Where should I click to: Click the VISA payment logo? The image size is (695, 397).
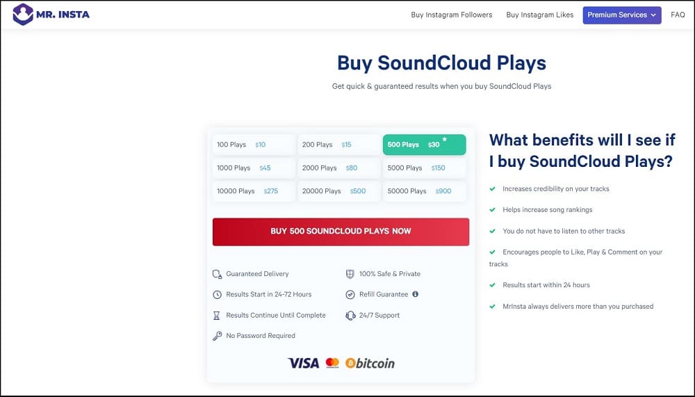[304, 364]
